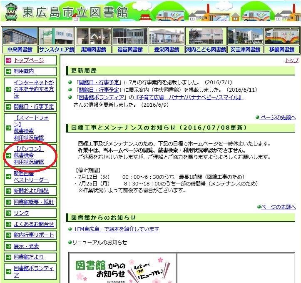Open 図書館概要・統計 menu item

click(x=34, y=202)
